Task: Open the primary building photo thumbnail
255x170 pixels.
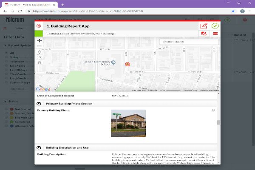Action: pyautogui.click(x=128, y=123)
